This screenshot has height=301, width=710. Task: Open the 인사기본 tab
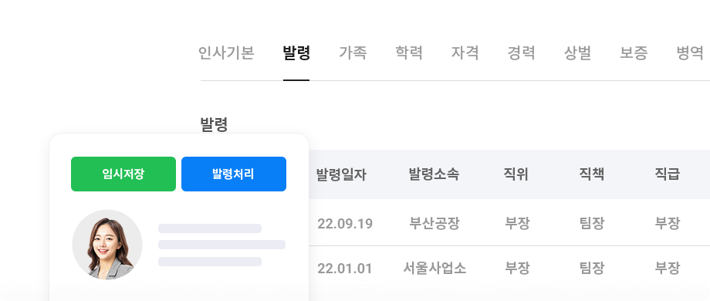click(x=226, y=53)
